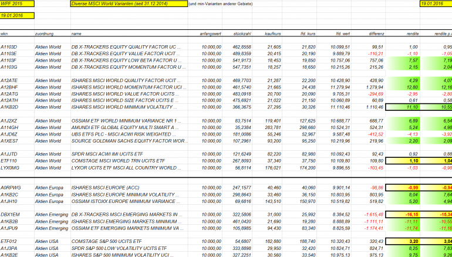Select the 'kaufkurs' column header cell
The height and width of the screenshot is (257, 452).
(267, 33)
